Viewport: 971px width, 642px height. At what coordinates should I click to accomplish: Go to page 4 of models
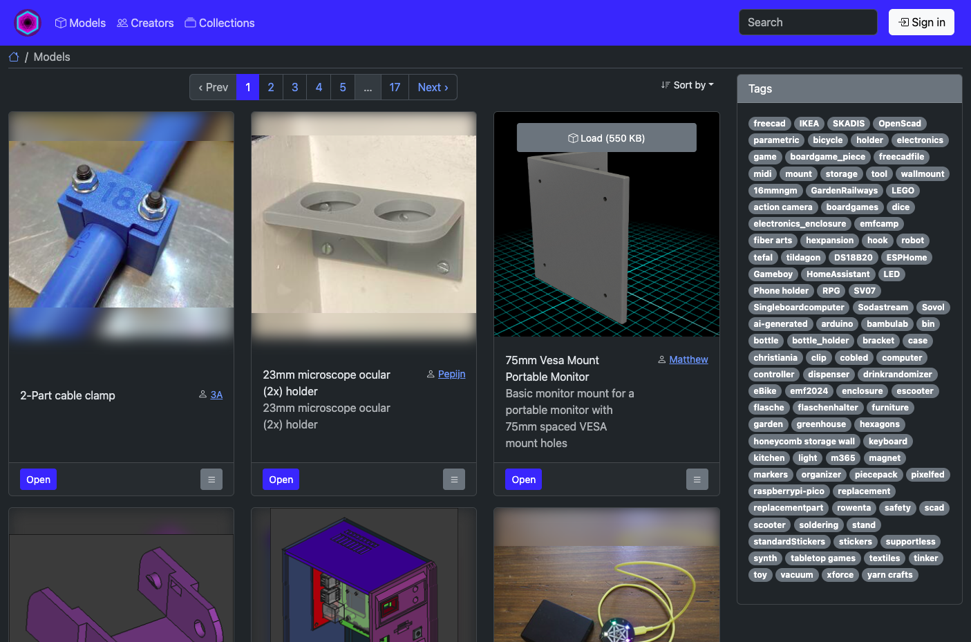pos(319,87)
